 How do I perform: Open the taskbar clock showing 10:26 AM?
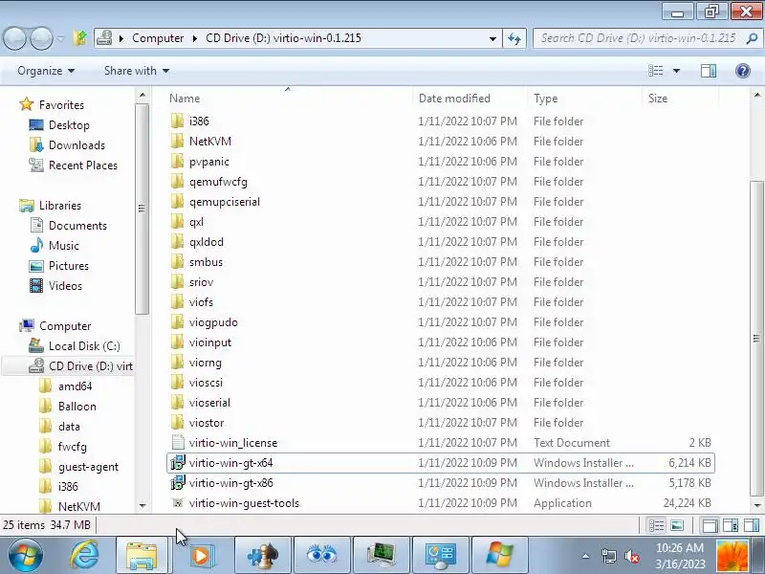coord(680,556)
